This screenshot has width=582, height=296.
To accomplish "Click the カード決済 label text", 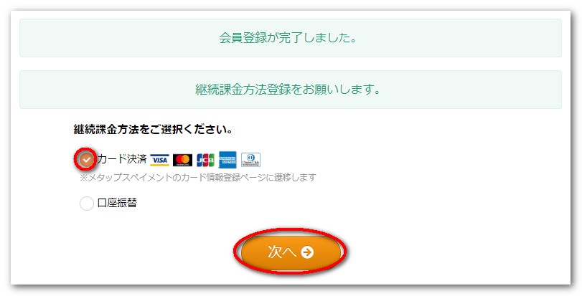I will point(122,159).
